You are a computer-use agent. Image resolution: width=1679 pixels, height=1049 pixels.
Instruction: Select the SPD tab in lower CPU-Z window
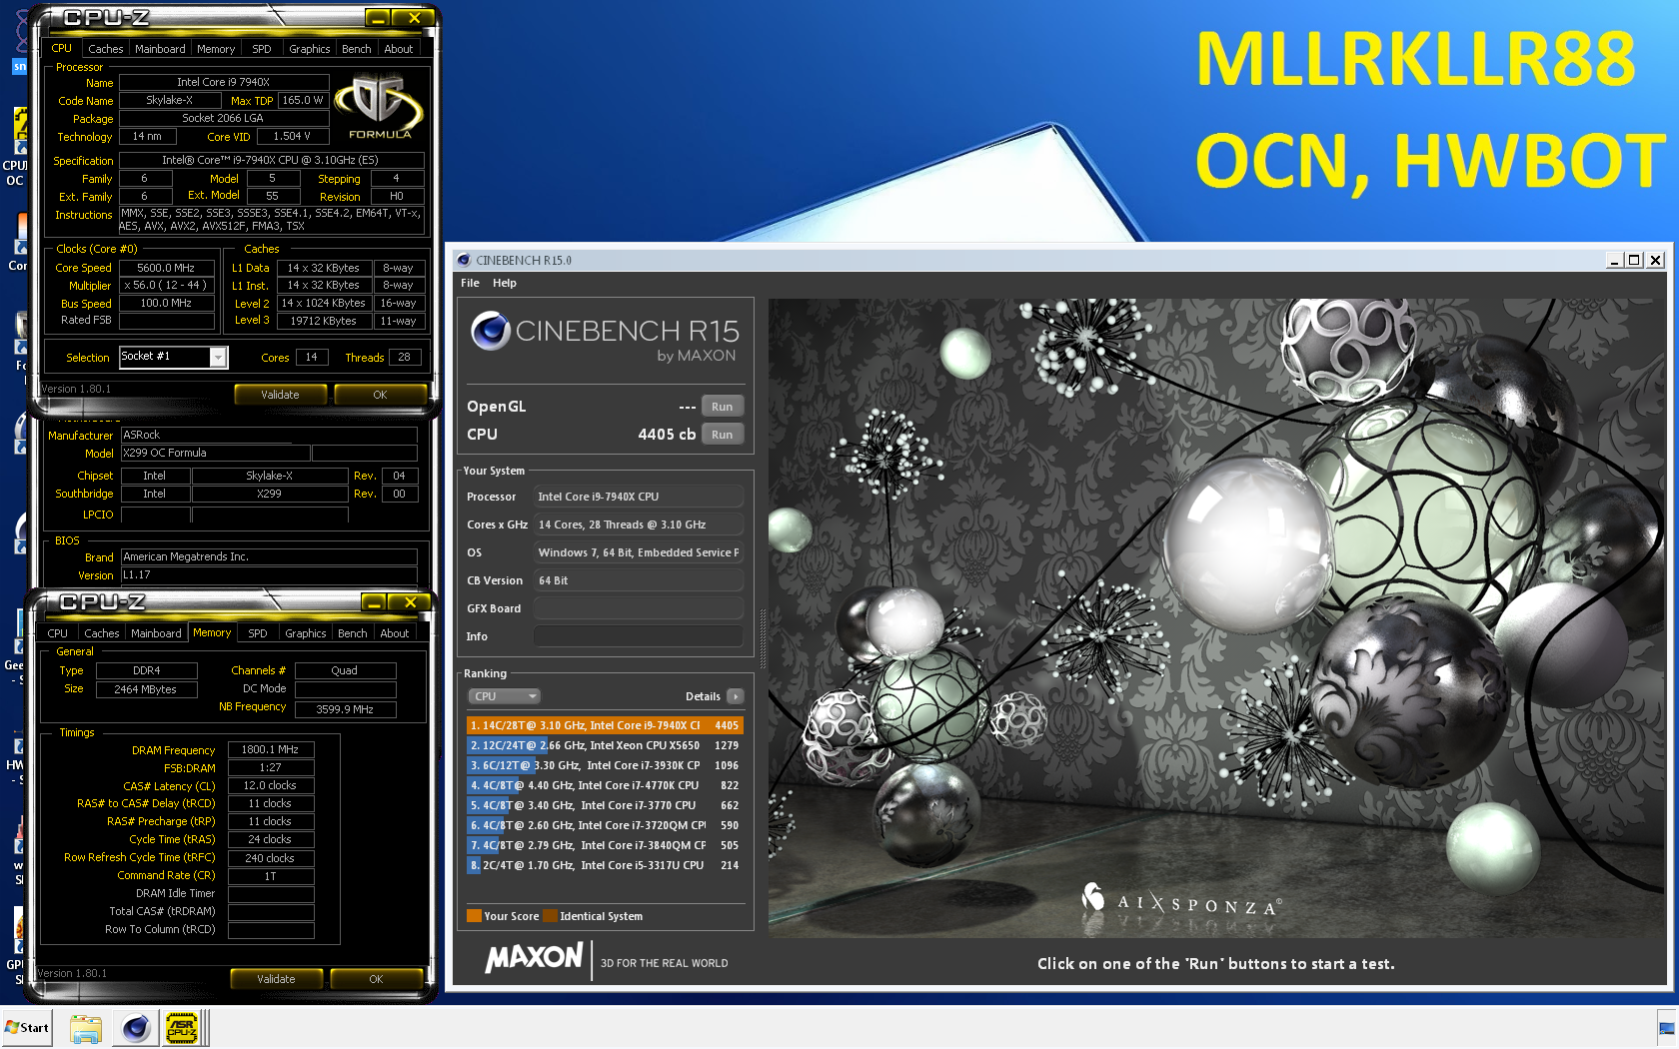coord(258,633)
